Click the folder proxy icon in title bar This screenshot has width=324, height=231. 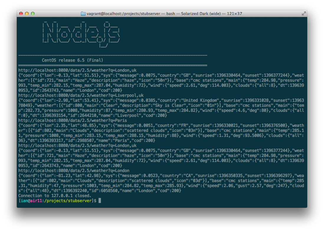[x=83, y=14]
